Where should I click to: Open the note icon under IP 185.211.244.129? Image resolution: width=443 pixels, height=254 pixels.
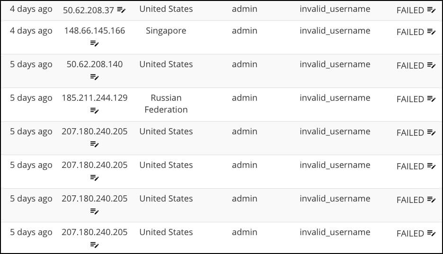pos(95,111)
